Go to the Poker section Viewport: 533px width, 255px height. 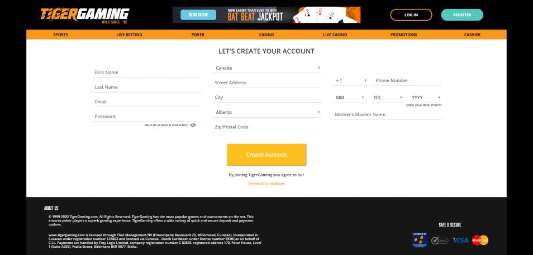pyautogui.click(x=198, y=35)
